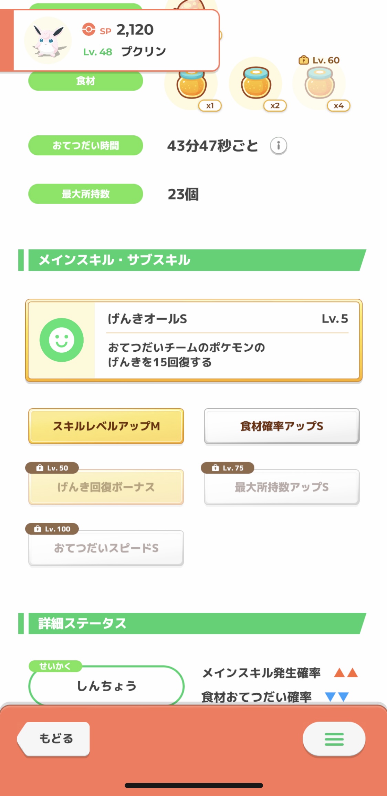The height and width of the screenshot is (796, 387).
Task: Tap the x2 honey jar ingredient
Action: pos(256,83)
